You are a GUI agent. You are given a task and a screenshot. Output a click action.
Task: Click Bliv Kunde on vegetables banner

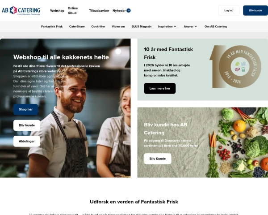pos(158,159)
